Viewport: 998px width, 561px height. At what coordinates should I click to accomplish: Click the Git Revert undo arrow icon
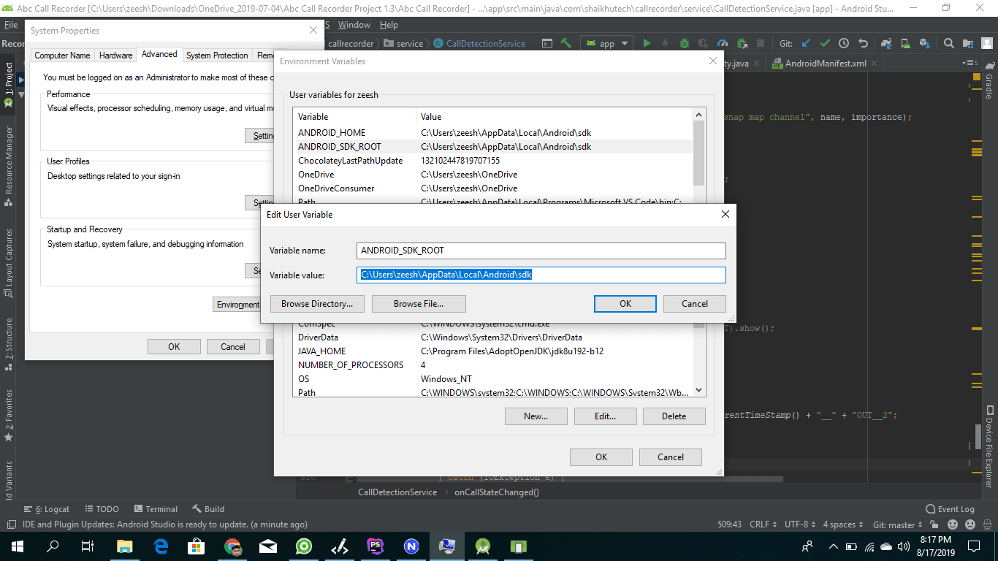pos(863,43)
